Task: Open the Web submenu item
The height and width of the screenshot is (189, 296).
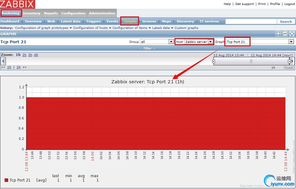Action: 51,21
